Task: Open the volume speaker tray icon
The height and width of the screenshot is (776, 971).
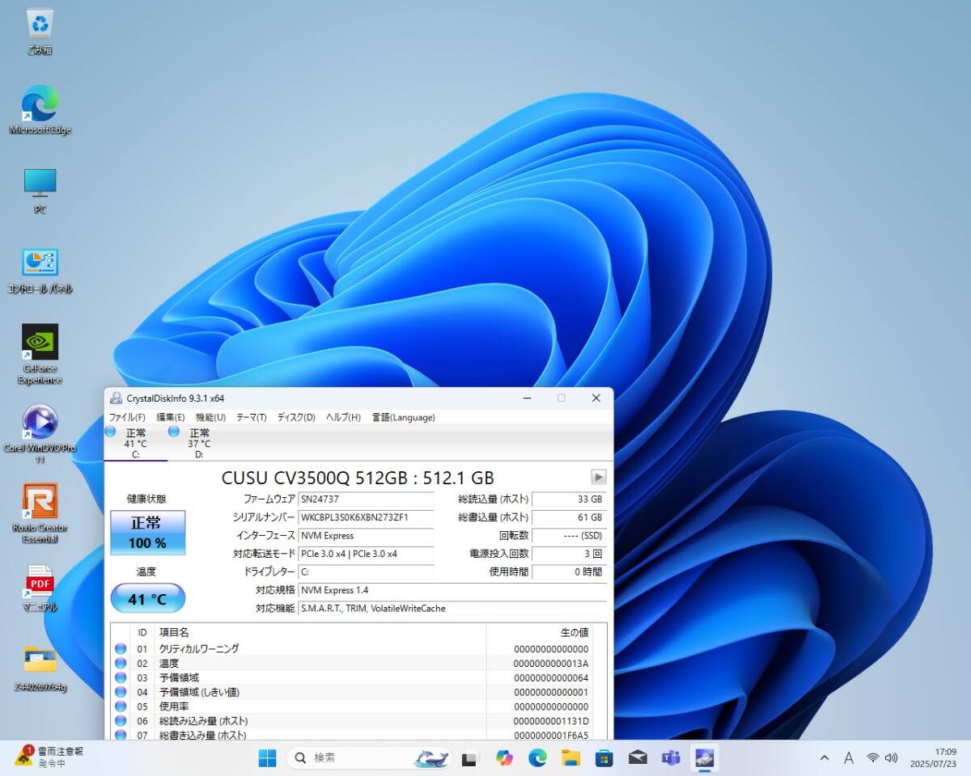Action: tap(892, 758)
